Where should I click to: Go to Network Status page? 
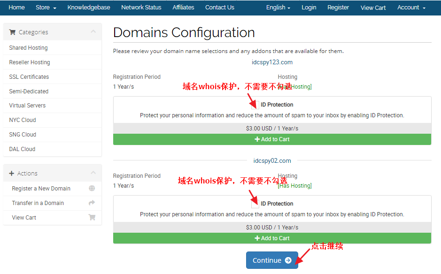coord(141,8)
